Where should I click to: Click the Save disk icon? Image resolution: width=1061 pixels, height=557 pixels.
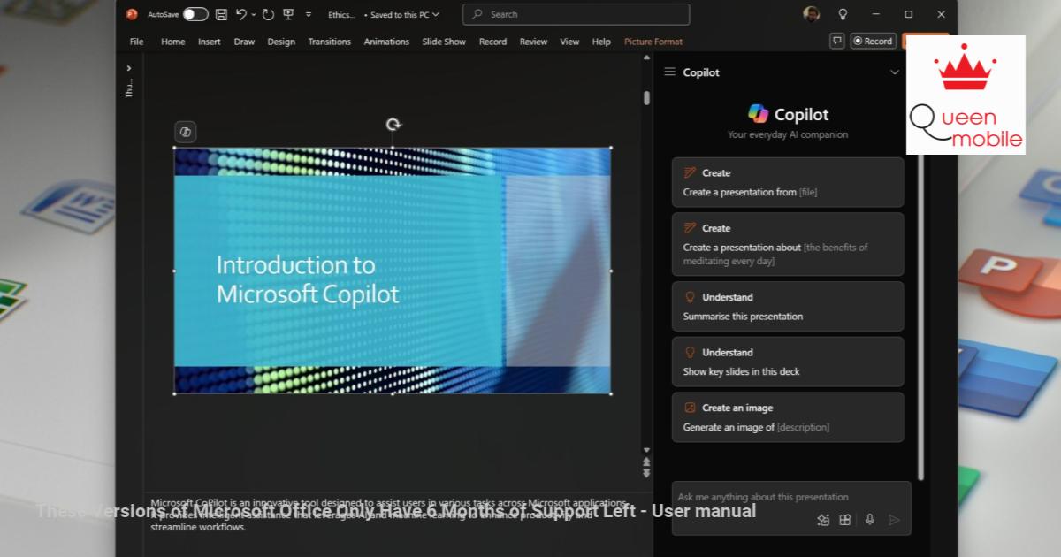[221, 14]
